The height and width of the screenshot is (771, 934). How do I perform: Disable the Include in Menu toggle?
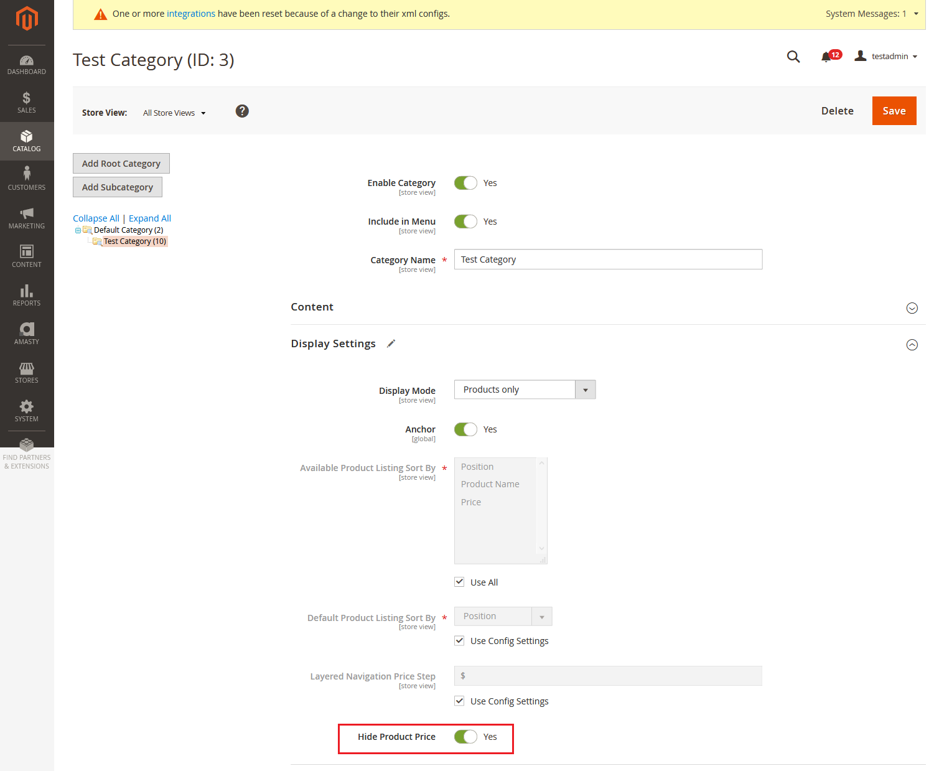(465, 221)
